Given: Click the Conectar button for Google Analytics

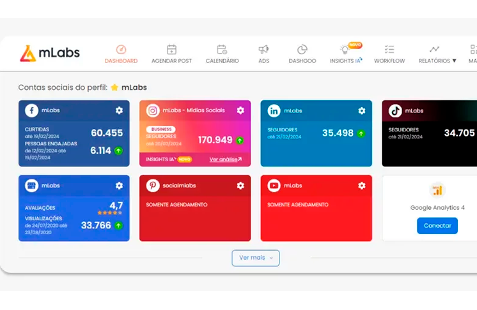Looking at the screenshot, I should pyautogui.click(x=437, y=226).
